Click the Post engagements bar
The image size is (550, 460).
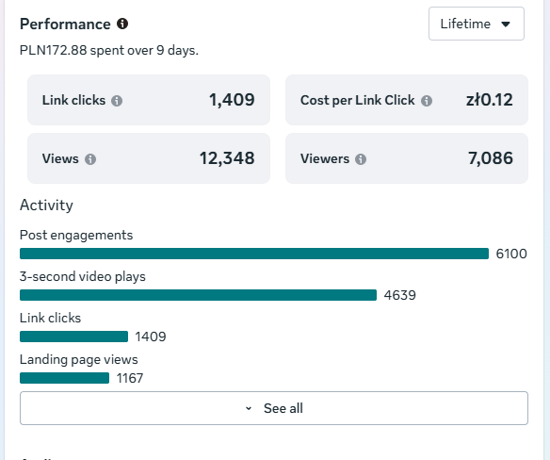point(254,254)
